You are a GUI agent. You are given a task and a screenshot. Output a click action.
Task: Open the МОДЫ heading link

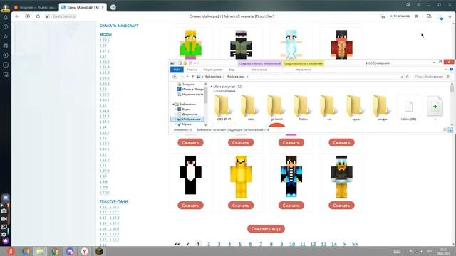(x=105, y=34)
